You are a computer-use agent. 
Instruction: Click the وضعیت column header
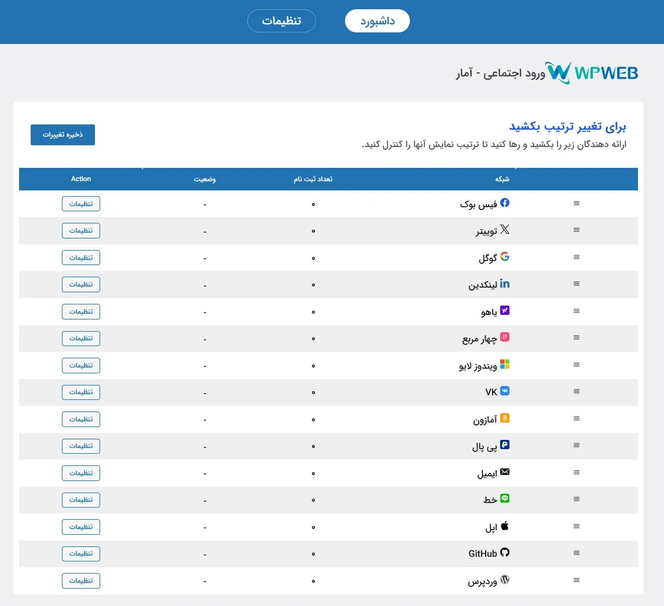pos(205,179)
